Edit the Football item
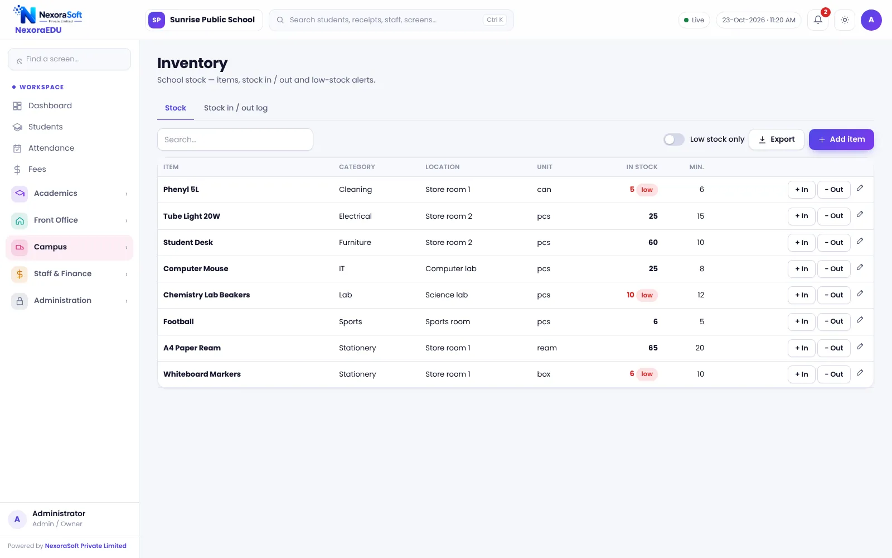This screenshot has height=558, width=892. (x=860, y=320)
